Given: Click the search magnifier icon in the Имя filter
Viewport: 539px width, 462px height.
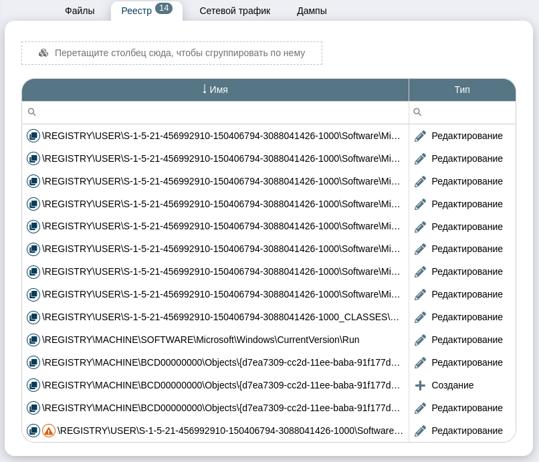Looking at the screenshot, I should point(31,112).
